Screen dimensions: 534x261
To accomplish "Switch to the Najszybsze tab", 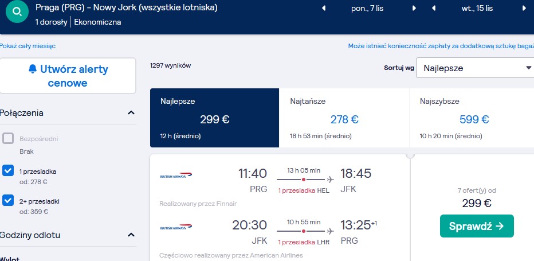I will pyautogui.click(x=472, y=118).
